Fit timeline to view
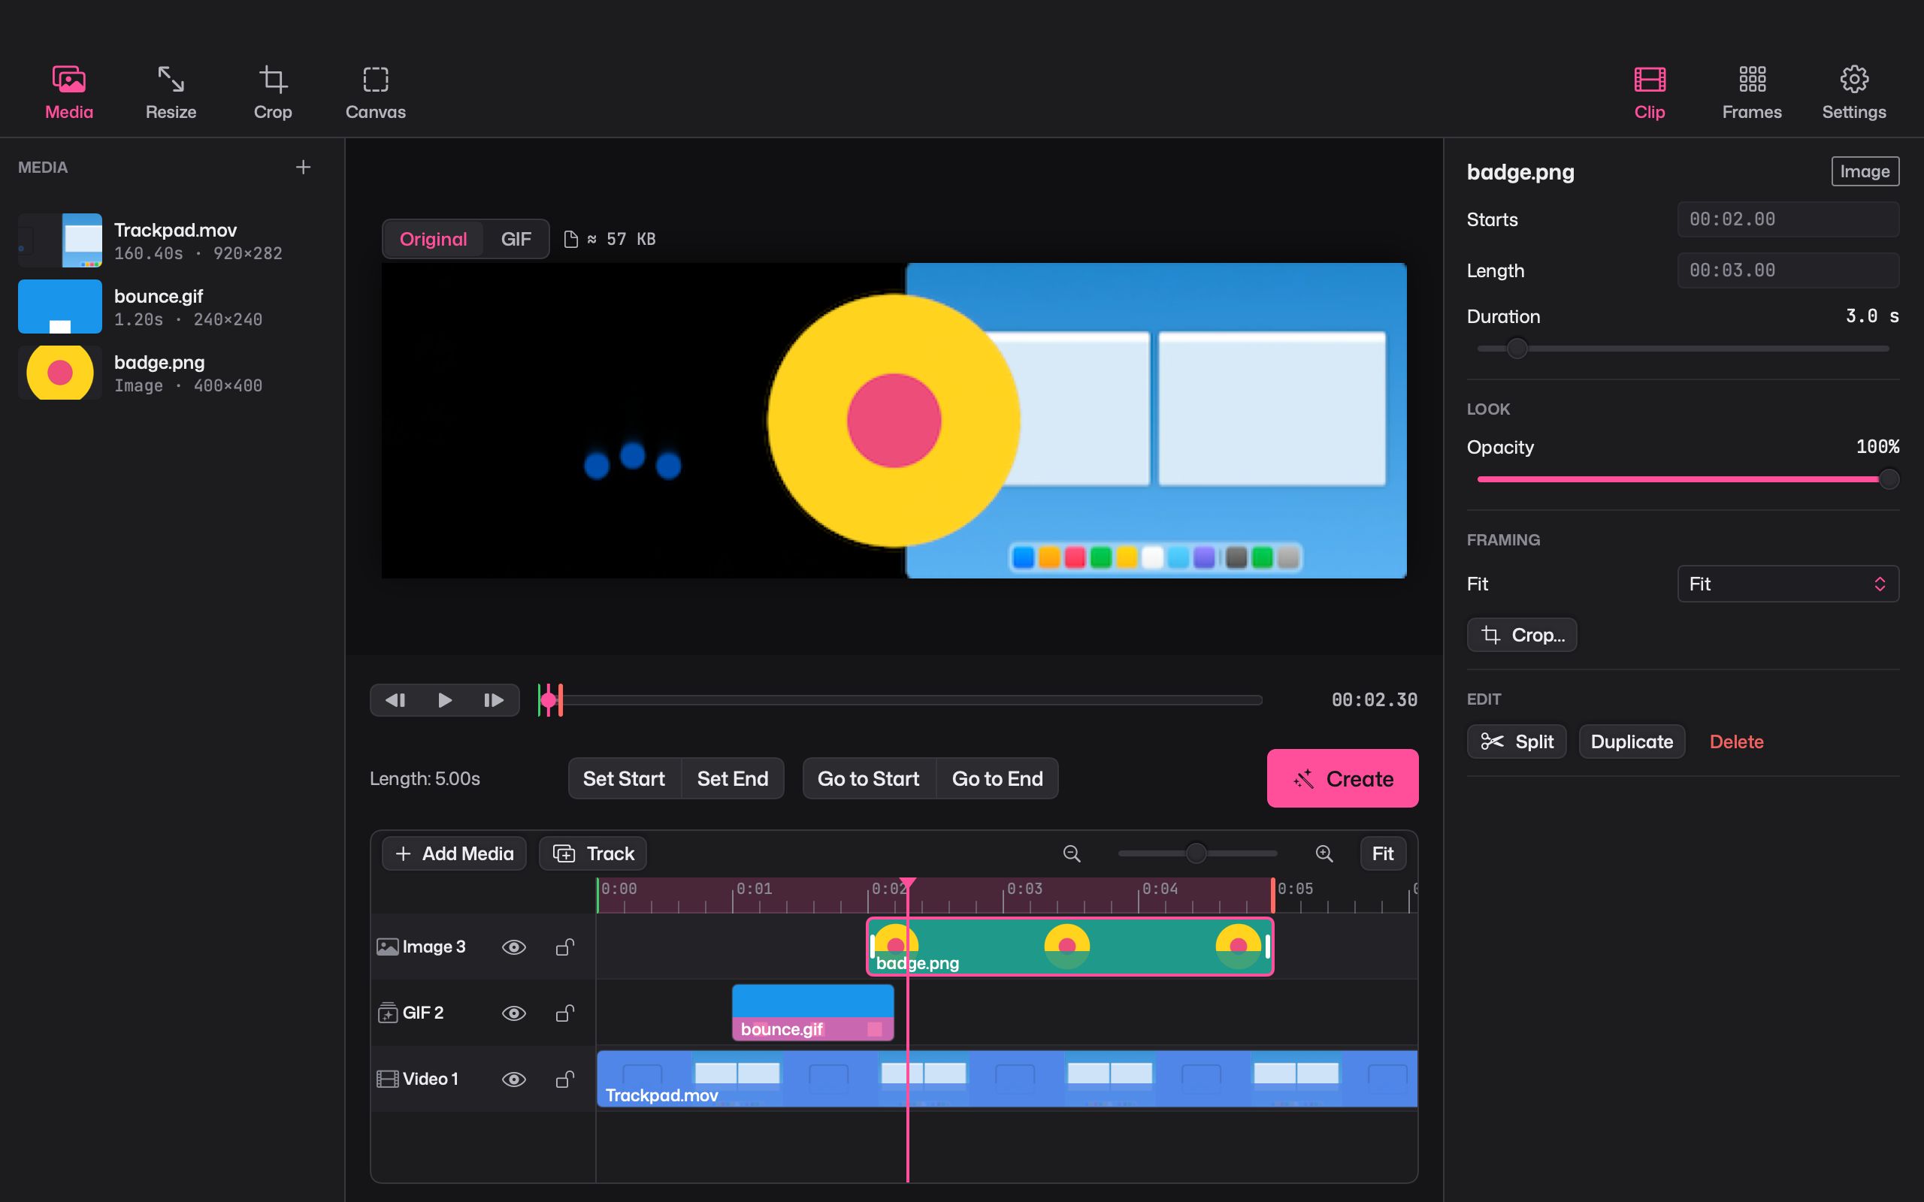The image size is (1924, 1202). click(1383, 853)
